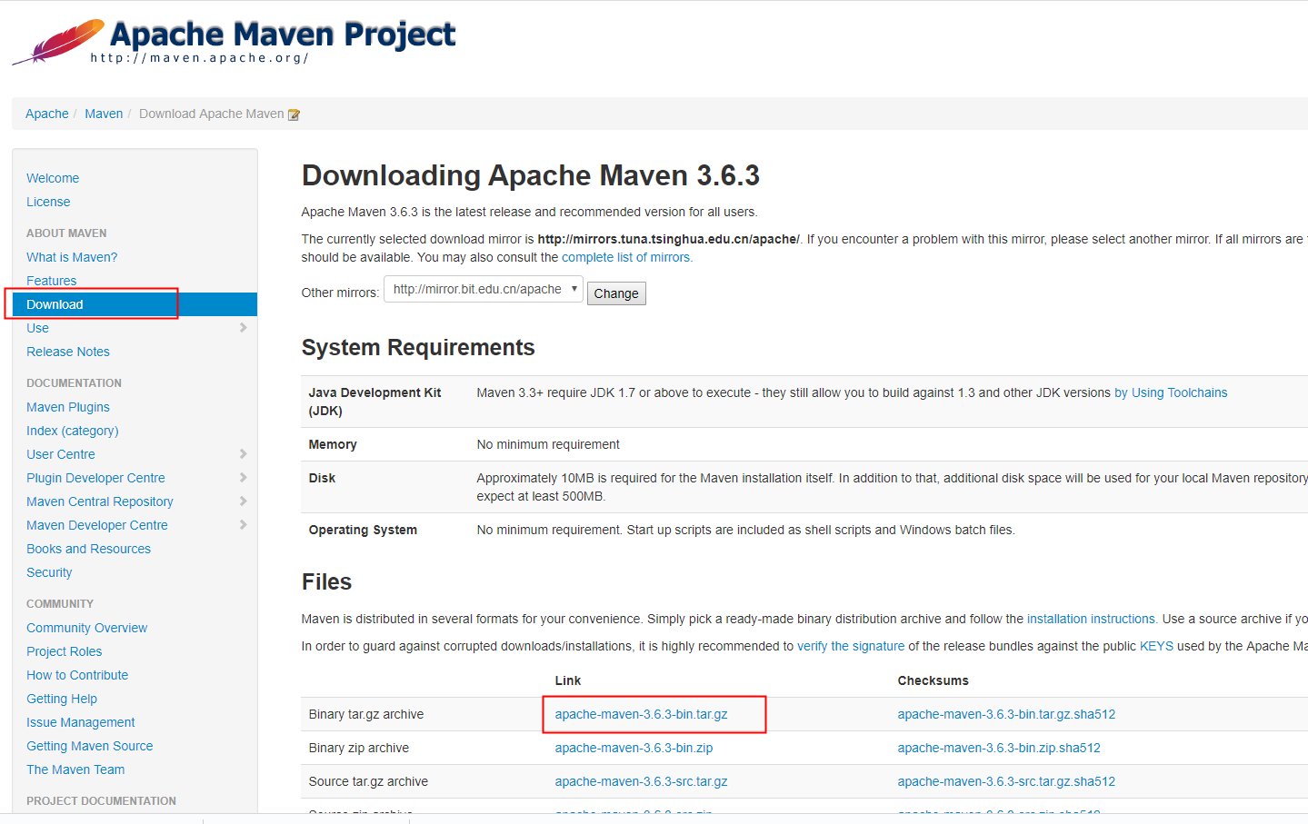Image resolution: width=1308 pixels, height=824 pixels.
Task: Select the Download sidebar item
Action: click(x=135, y=304)
